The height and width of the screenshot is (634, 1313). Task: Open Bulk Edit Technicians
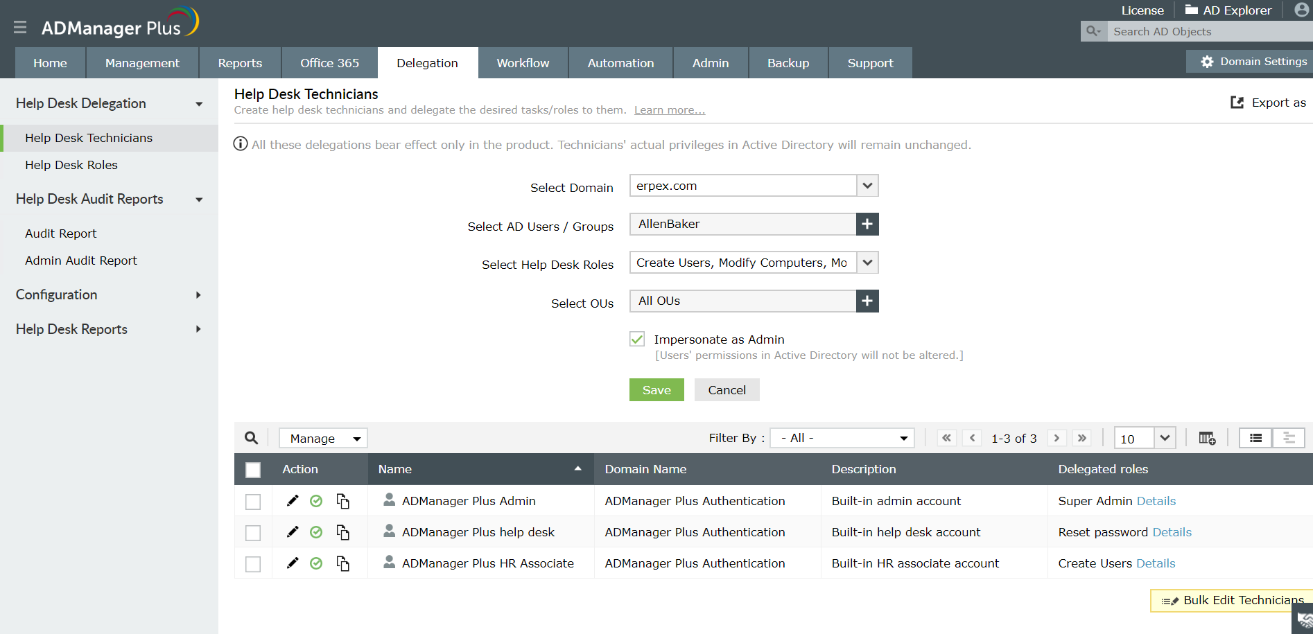pyautogui.click(x=1232, y=601)
